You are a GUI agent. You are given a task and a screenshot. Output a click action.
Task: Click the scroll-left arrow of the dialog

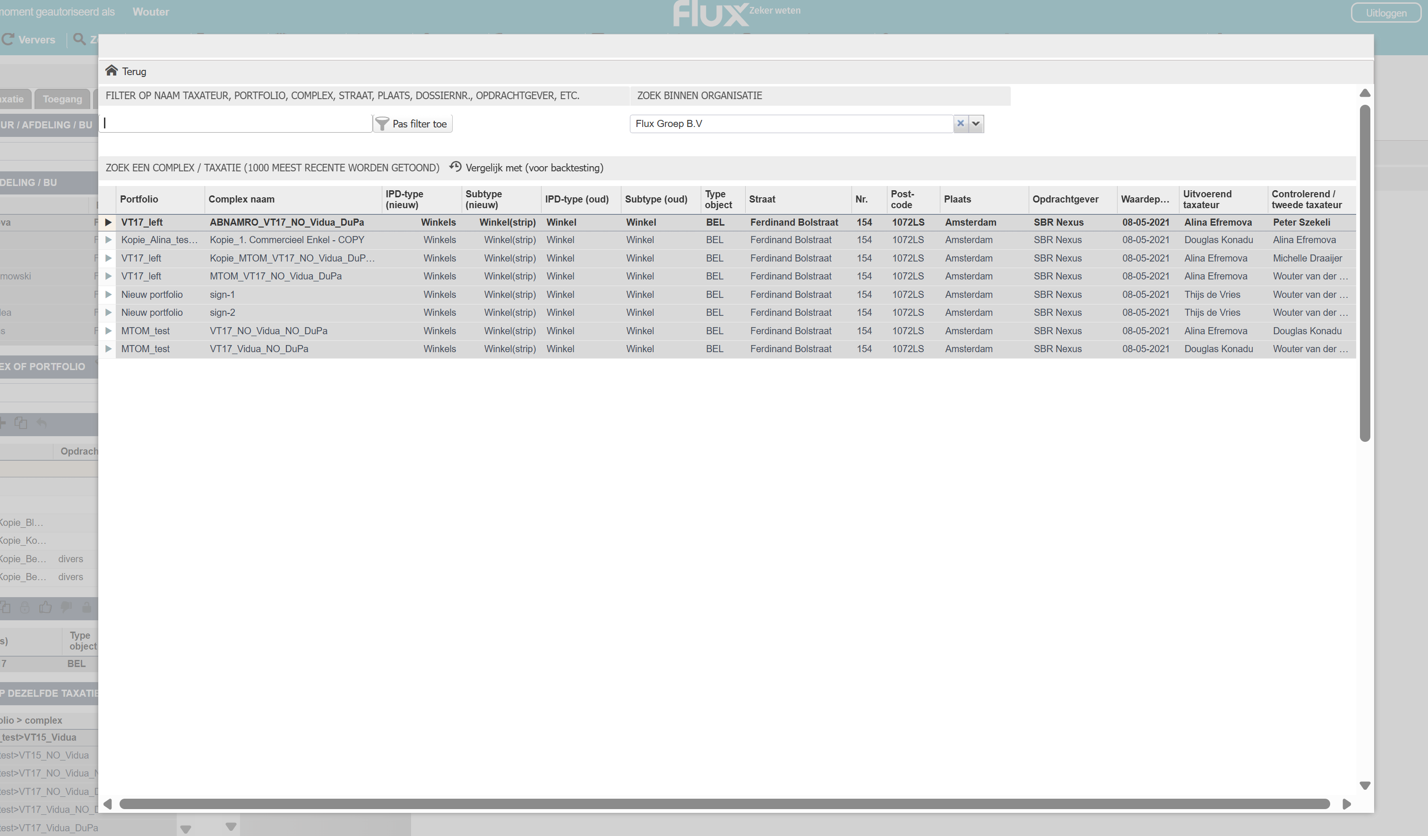[x=107, y=804]
